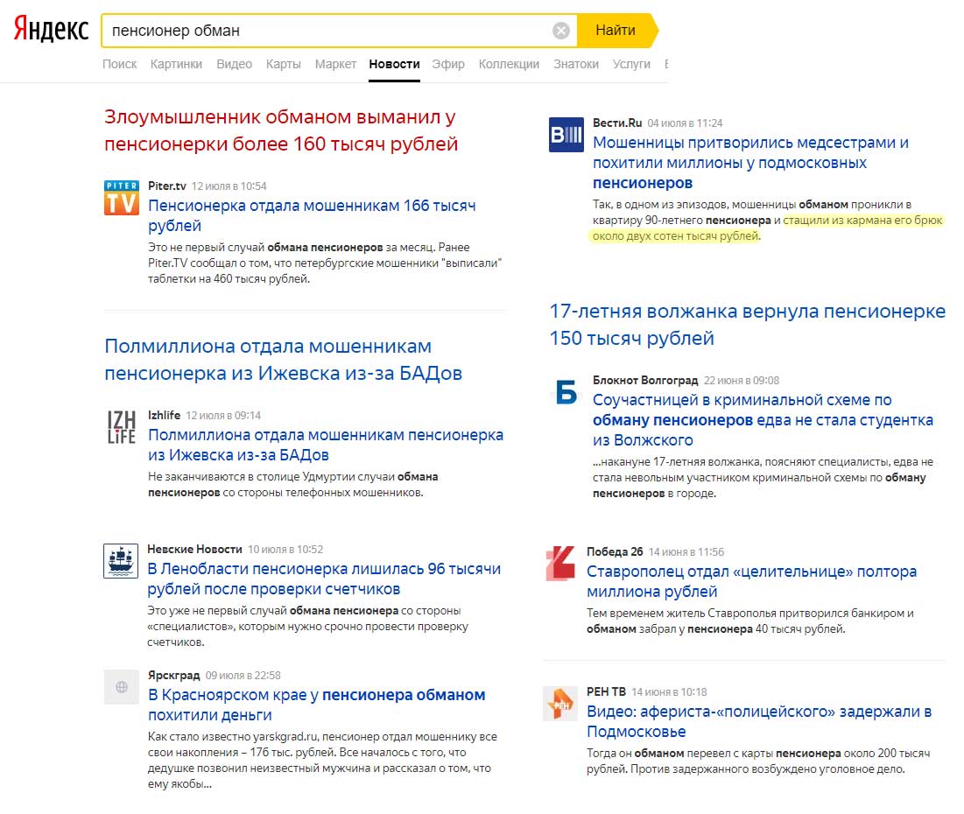Click the Победа 26 source logo

(560, 563)
